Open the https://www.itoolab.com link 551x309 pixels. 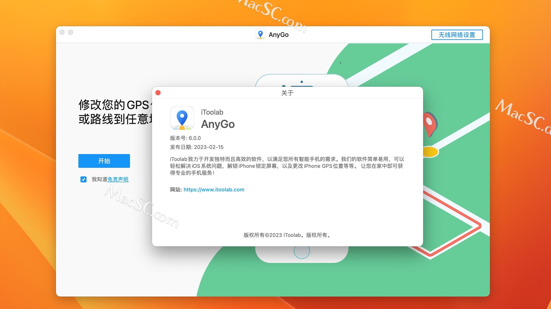(214, 189)
